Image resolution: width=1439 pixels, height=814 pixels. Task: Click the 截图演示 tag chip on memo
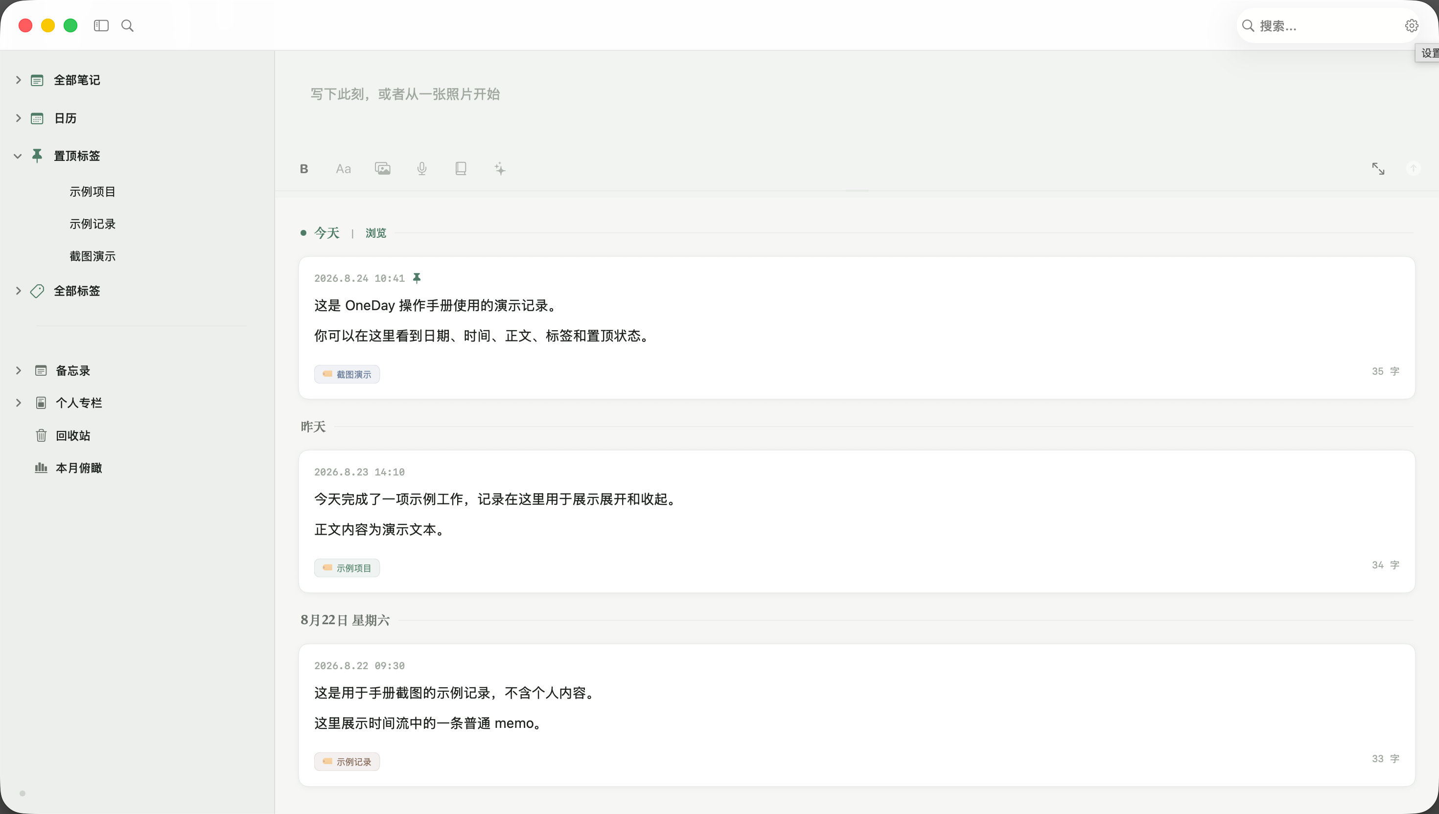point(347,374)
